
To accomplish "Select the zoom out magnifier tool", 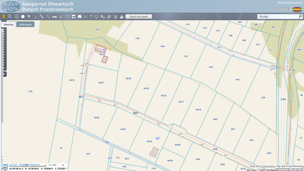I will tap(17, 17).
